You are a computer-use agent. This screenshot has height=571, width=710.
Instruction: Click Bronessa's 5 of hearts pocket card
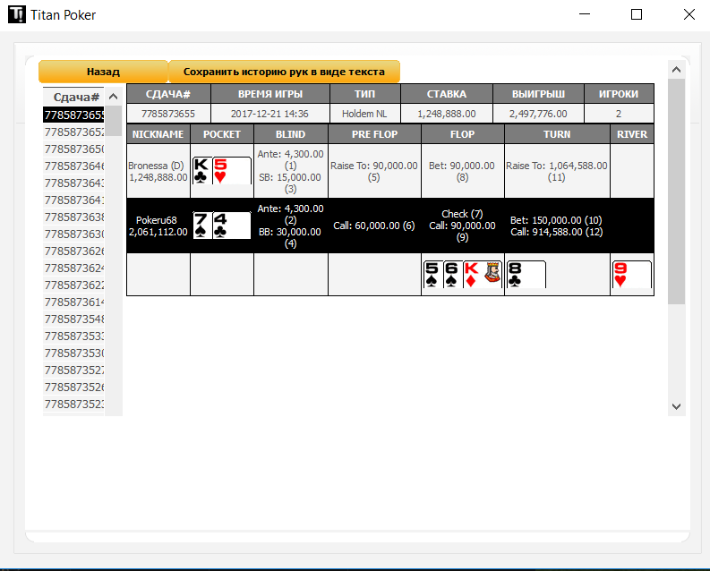pyautogui.click(x=232, y=171)
